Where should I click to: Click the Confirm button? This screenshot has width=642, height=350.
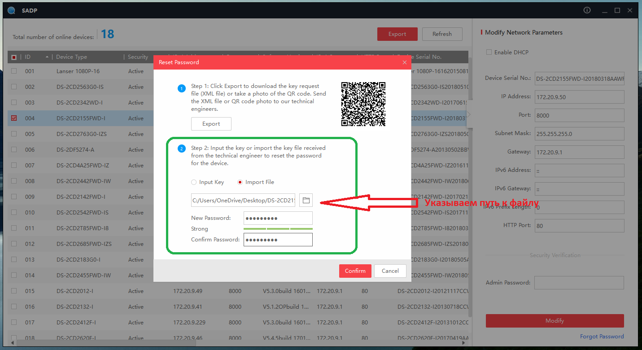(x=355, y=271)
